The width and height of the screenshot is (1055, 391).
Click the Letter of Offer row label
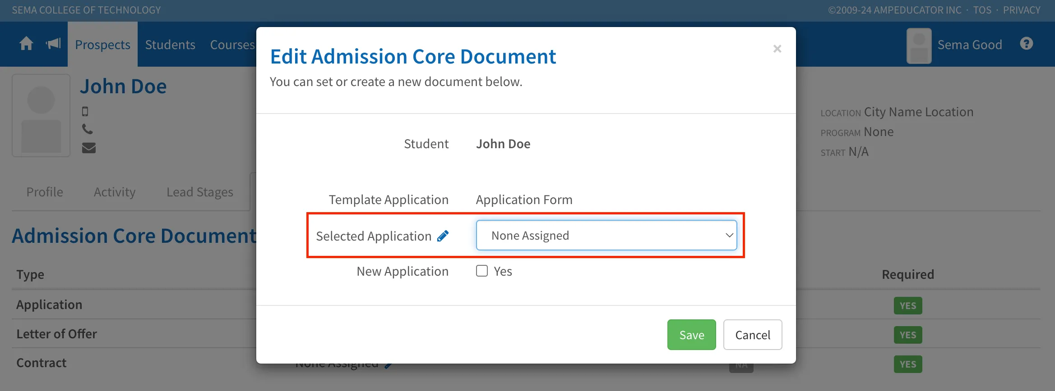click(57, 334)
